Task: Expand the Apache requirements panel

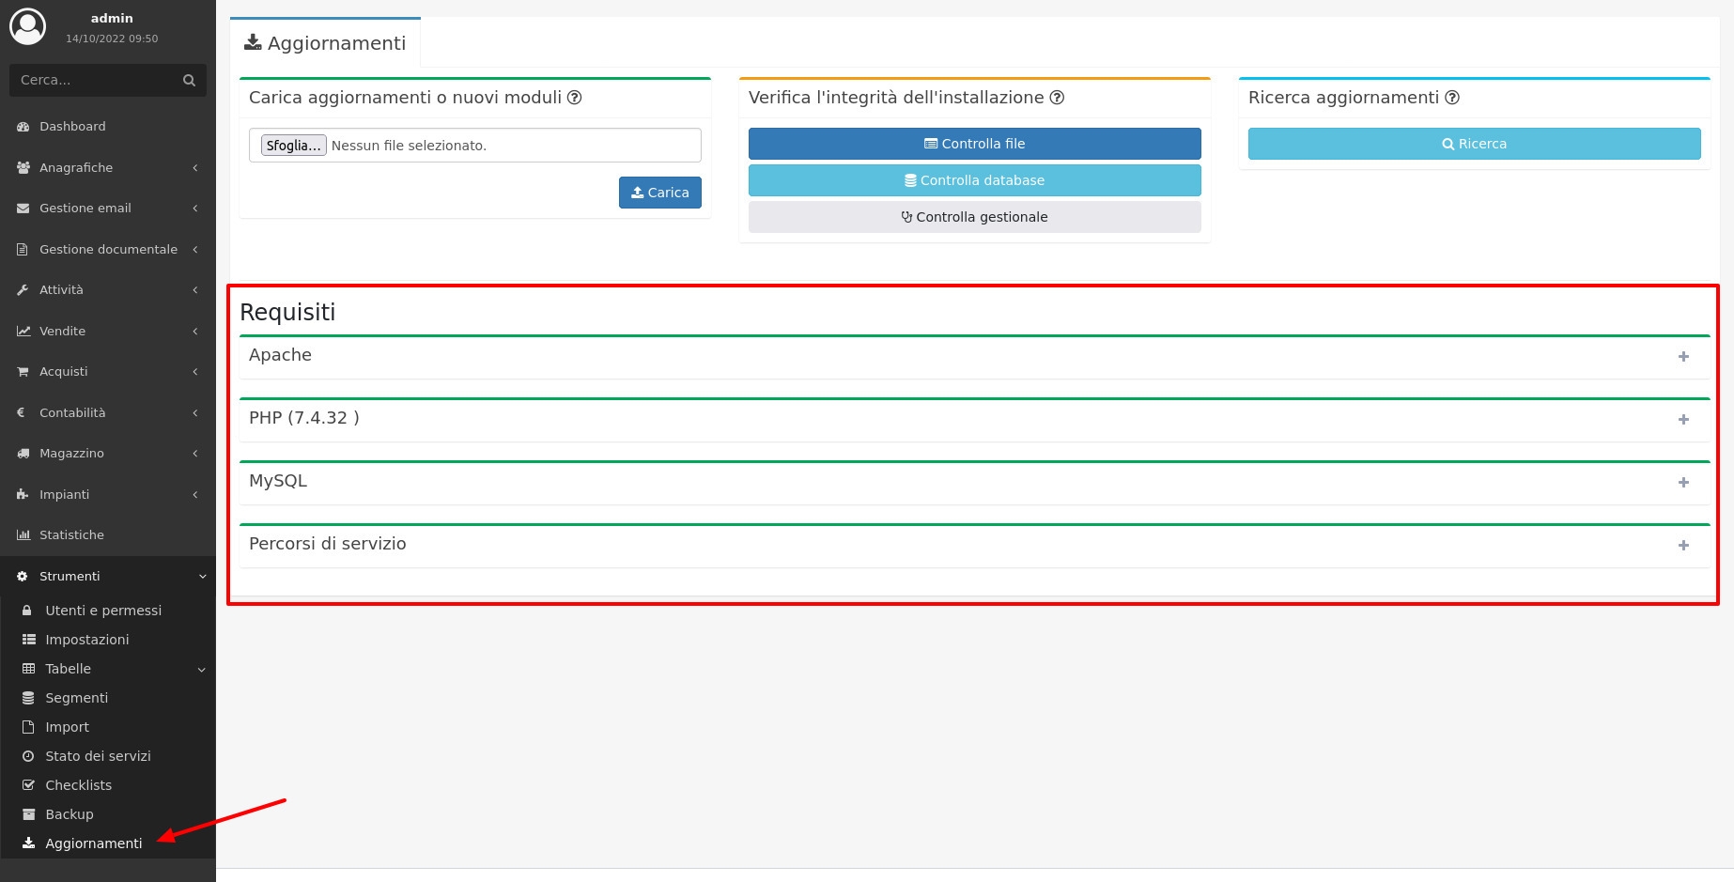Action: pos(1683,357)
